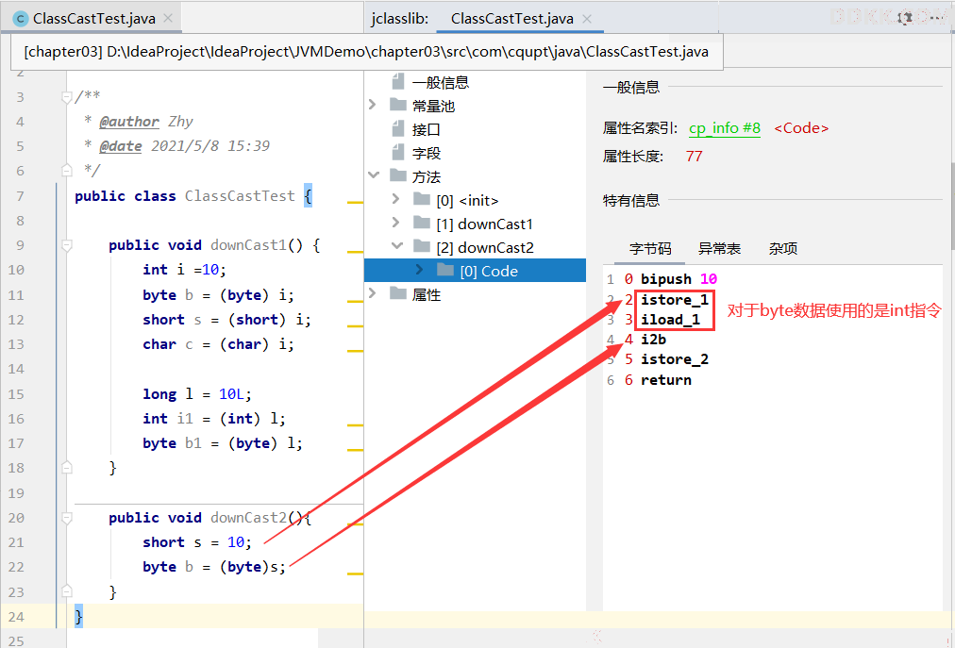Click the istore_2 bytecode instruction

point(674,359)
